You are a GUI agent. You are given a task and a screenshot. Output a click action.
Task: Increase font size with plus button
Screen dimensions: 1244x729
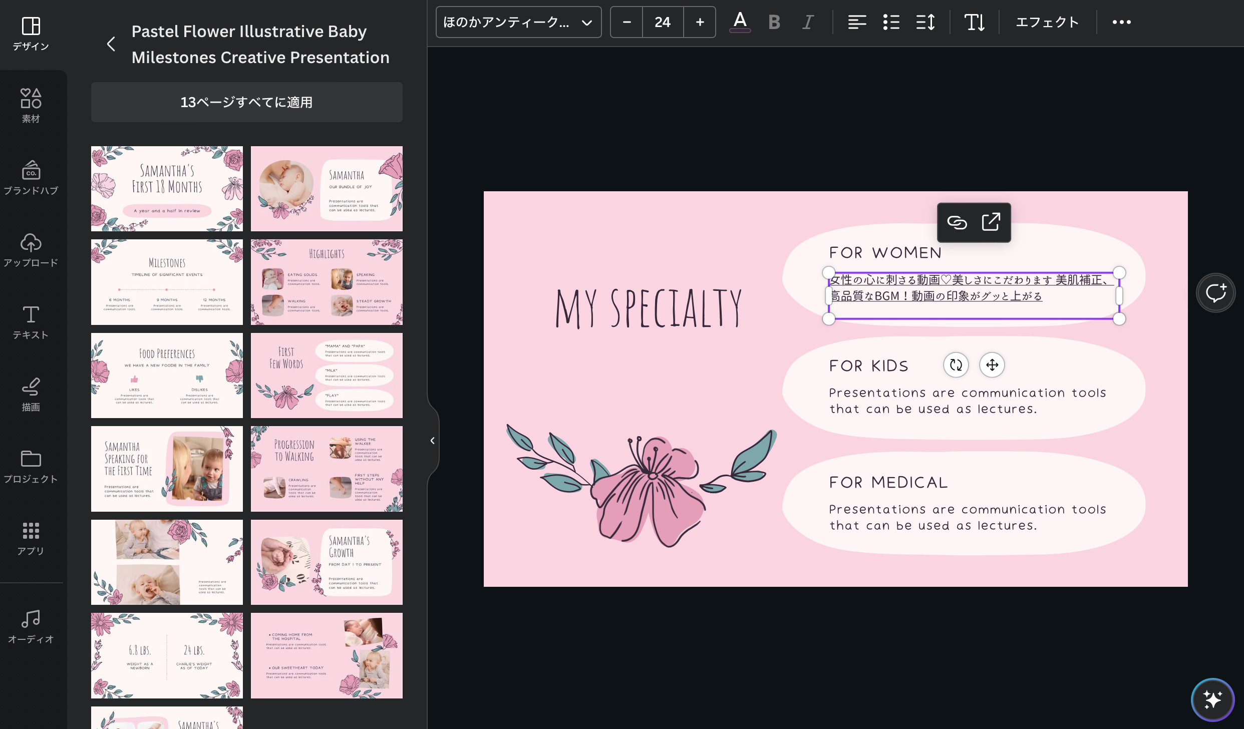(700, 22)
